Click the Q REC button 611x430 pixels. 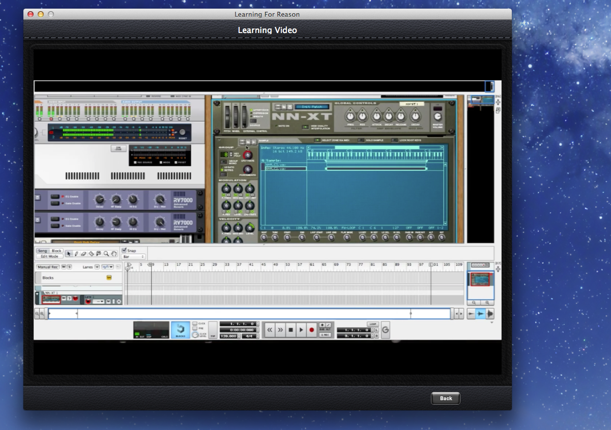[325, 335]
